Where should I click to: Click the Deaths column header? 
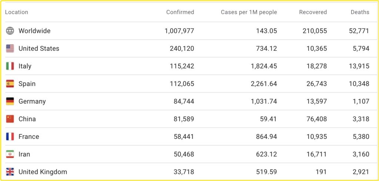pos(360,12)
